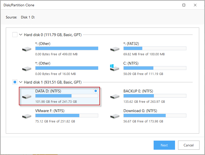Click the VMware F: usage bar
The height and width of the screenshot is (155, 205).
coord(67,115)
